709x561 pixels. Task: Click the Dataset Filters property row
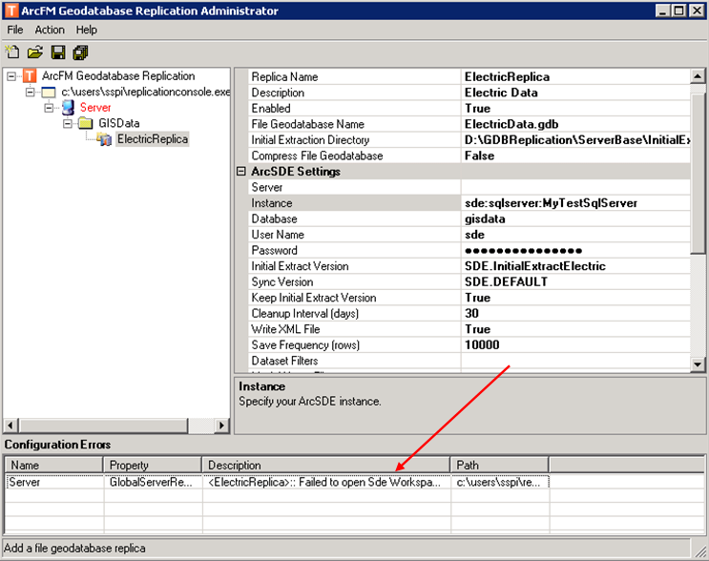tap(468, 361)
